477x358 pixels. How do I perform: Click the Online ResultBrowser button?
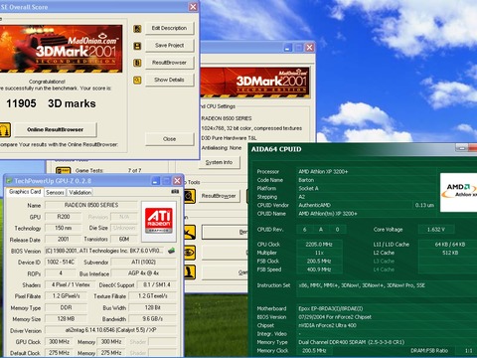pos(56,129)
